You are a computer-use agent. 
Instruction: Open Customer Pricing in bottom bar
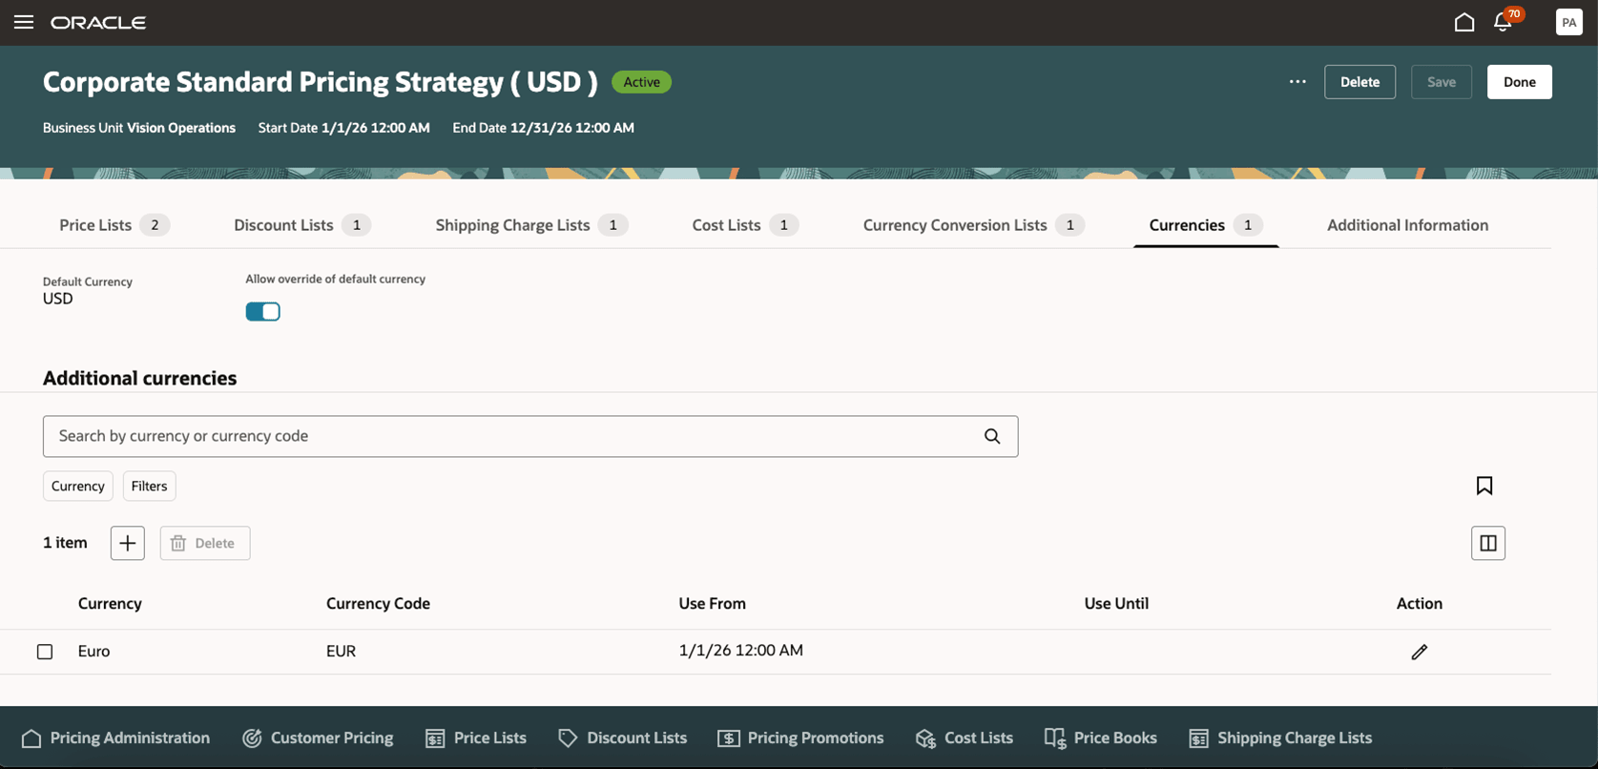[x=318, y=738]
